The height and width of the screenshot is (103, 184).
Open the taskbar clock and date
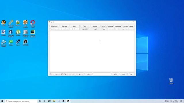pos(176,101)
